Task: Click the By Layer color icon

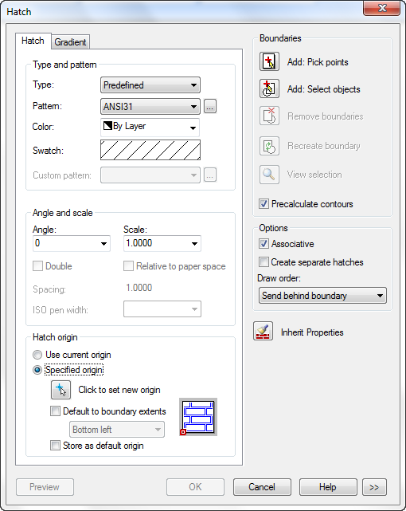Action: click(107, 125)
